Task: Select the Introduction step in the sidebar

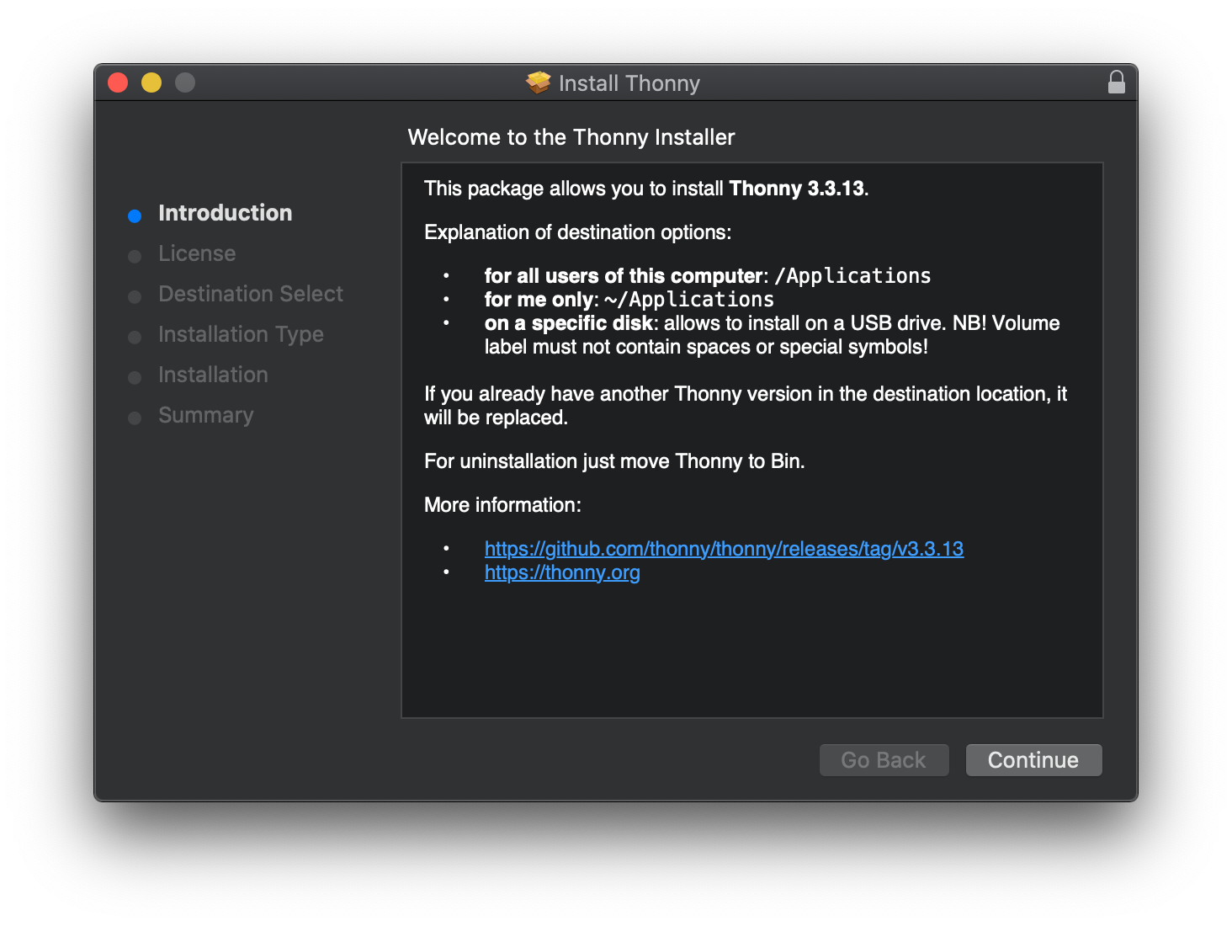Action: tap(225, 213)
